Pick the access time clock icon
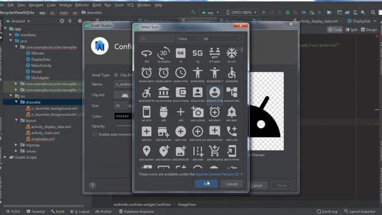382x215 pixels. pyautogui.click(x=180, y=73)
